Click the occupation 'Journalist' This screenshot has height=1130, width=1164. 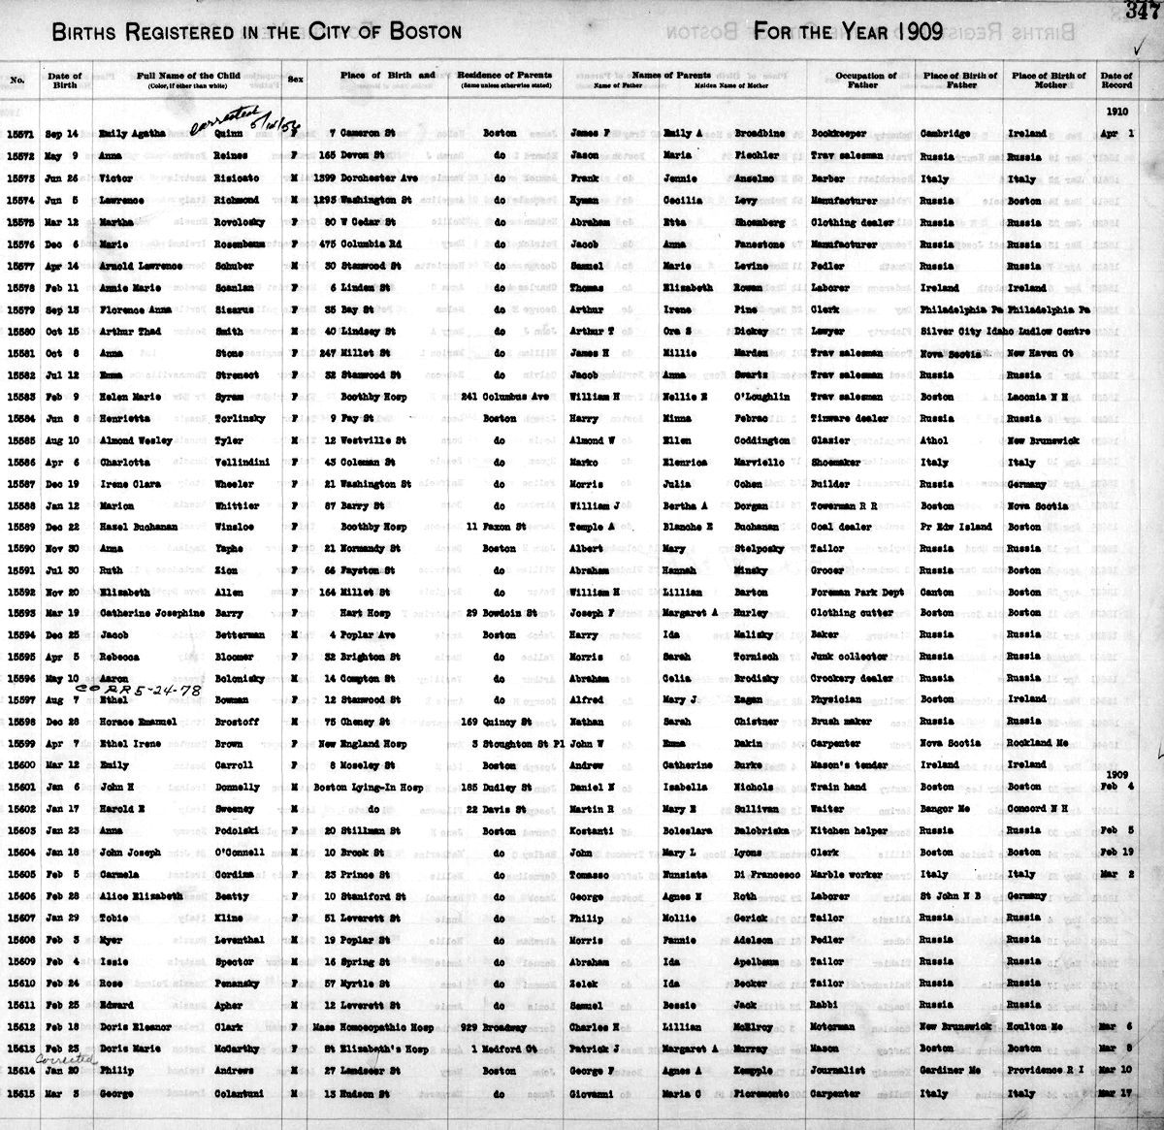[837, 1071]
